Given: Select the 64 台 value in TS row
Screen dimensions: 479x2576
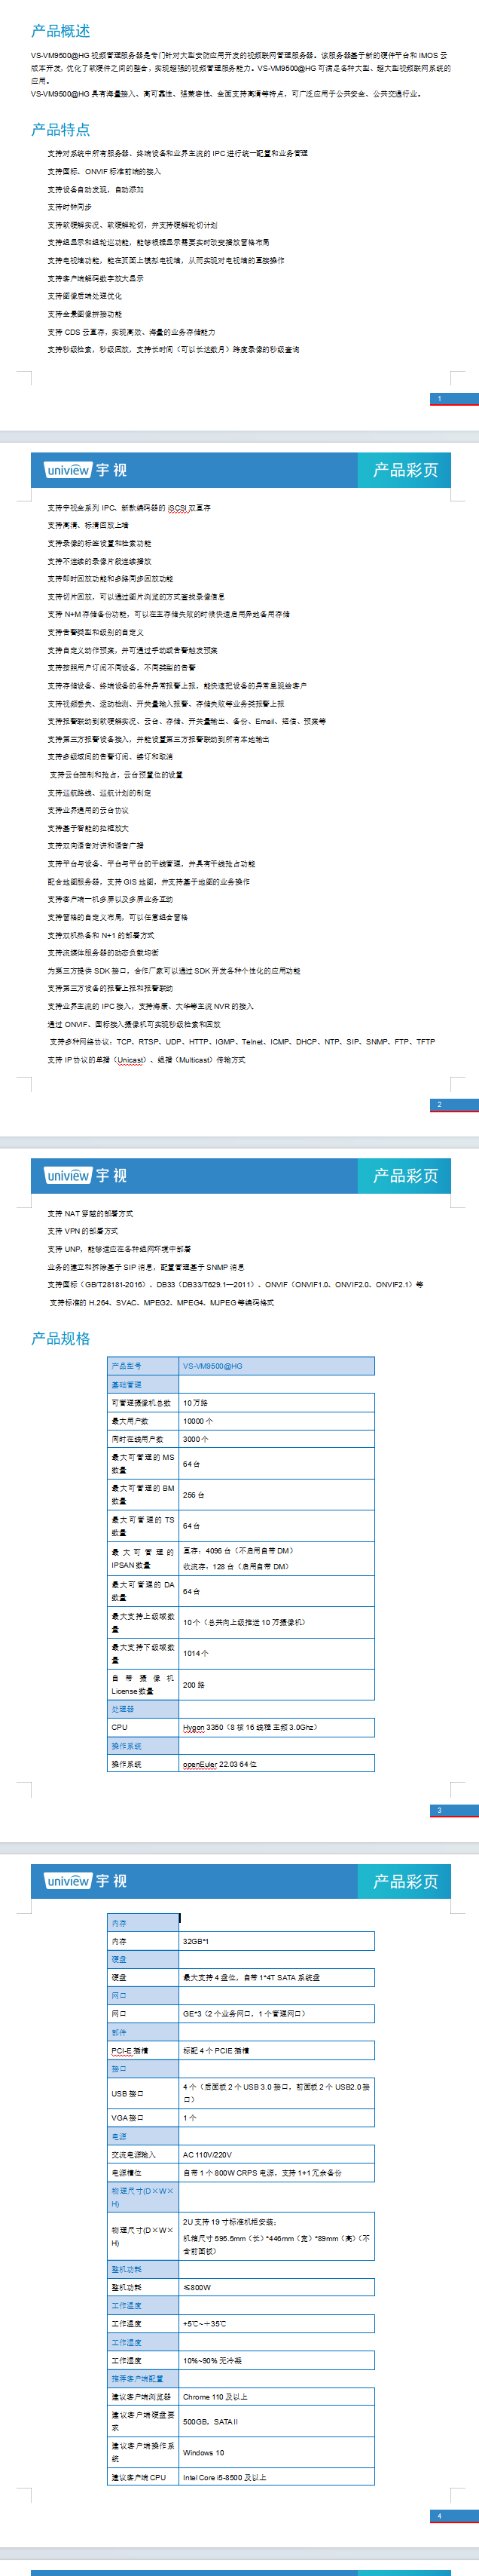Looking at the screenshot, I should [276, 1526].
